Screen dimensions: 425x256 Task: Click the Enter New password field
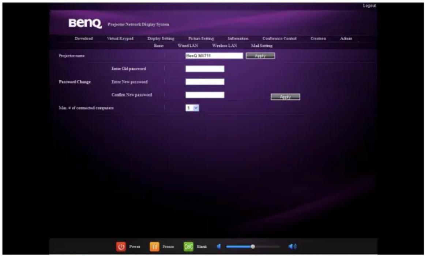(205, 82)
